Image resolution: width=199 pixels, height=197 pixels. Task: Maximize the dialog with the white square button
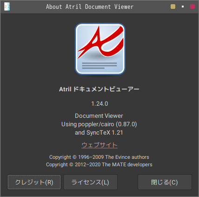pyautogui.click(x=183, y=7)
